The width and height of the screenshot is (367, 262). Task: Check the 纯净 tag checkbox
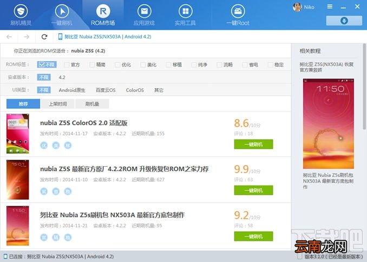tap(194, 64)
